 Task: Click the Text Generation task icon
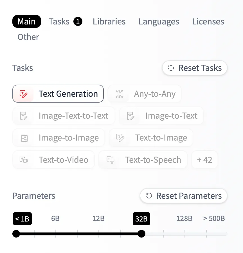23,94
